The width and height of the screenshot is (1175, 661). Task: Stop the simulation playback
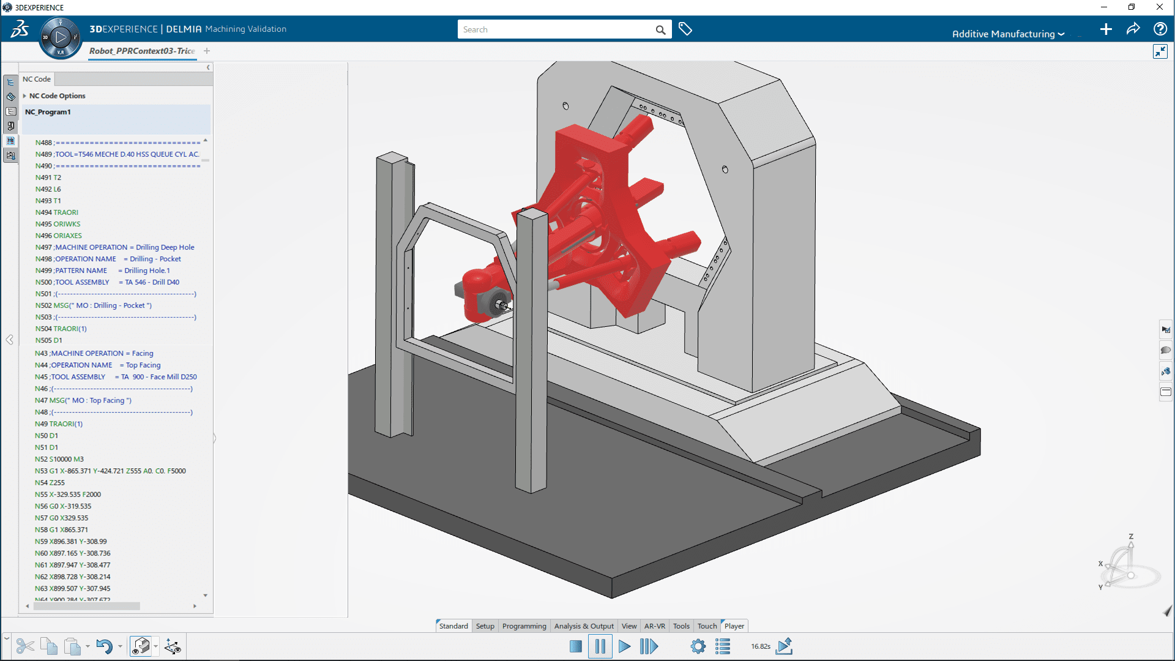pyautogui.click(x=575, y=646)
